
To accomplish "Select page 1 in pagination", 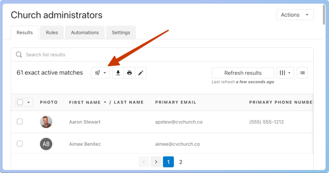I will 168,162.
